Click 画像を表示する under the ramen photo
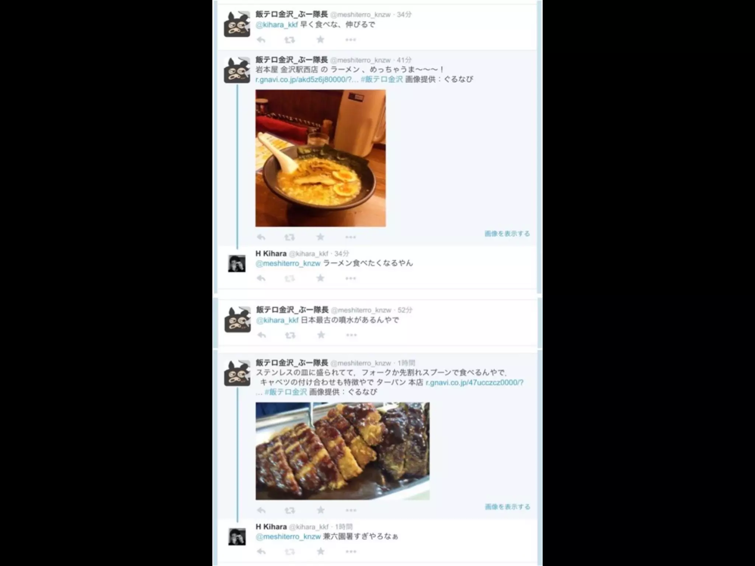 pos(507,234)
